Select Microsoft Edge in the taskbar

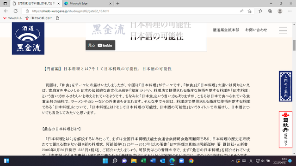coord(172,161)
